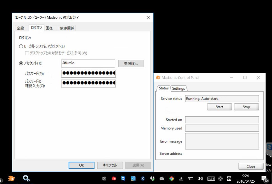The width and height of the screenshot is (272, 184).
Task: Click the account name field containing .¥fumio
Action: point(88,63)
